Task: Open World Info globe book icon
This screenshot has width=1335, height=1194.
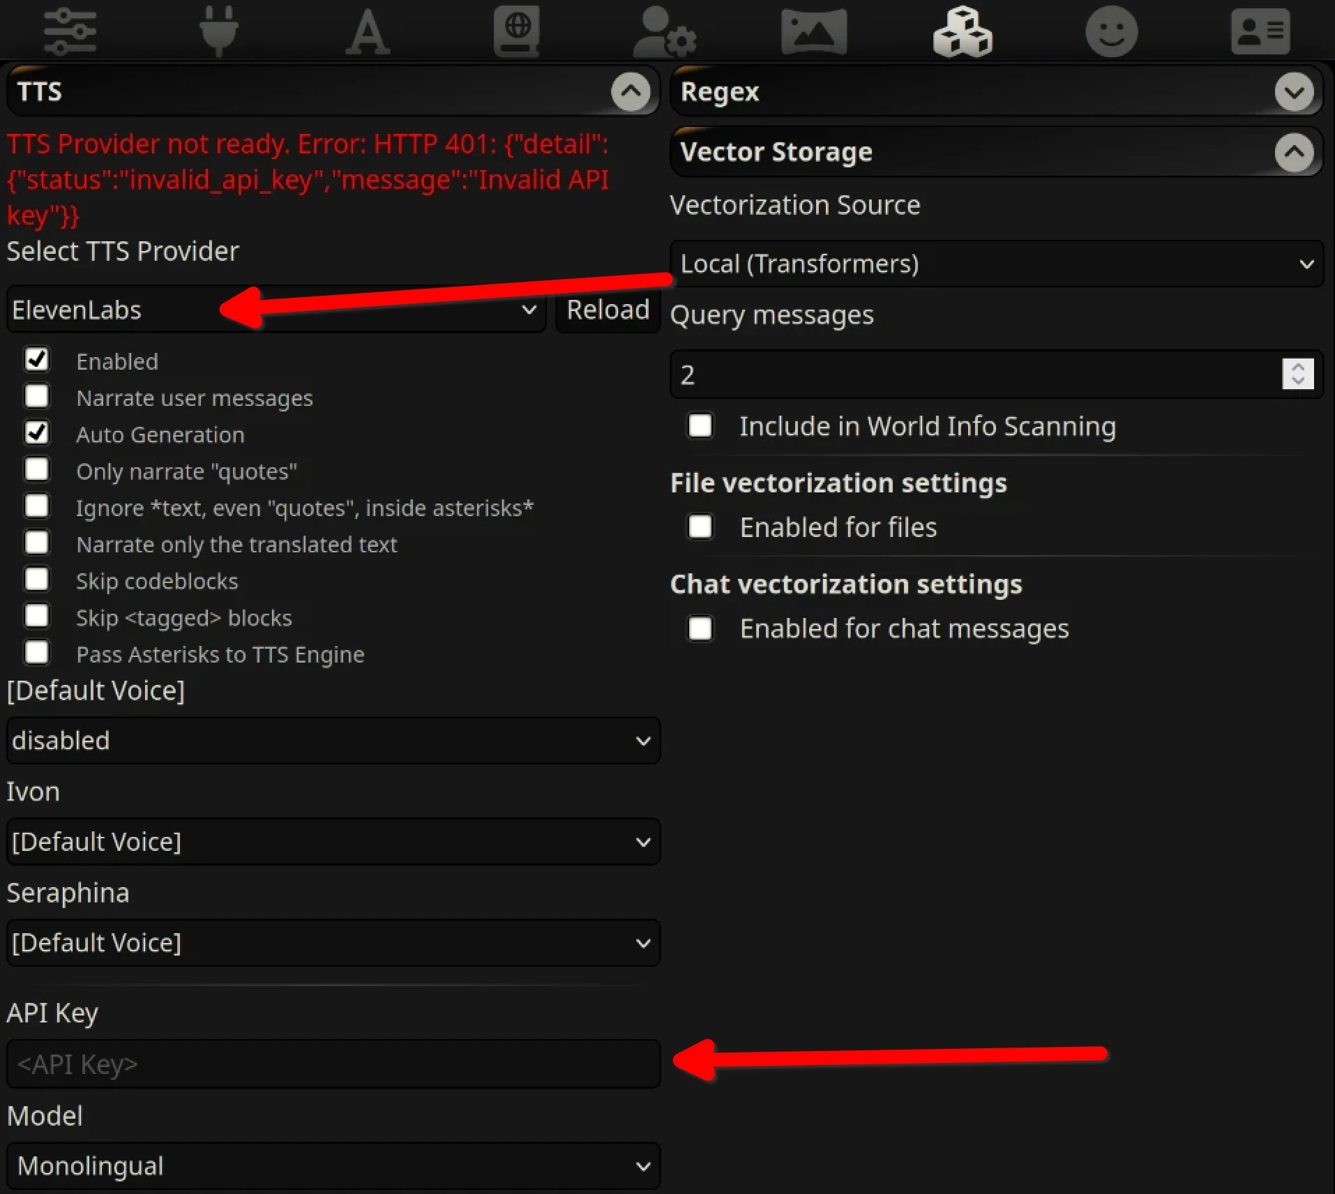Action: click(516, 31)
